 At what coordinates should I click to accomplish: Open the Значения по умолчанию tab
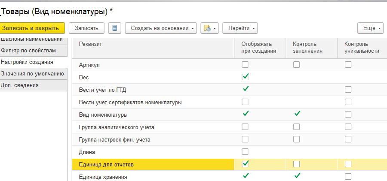pyautogui.click(x=32, y=73)
